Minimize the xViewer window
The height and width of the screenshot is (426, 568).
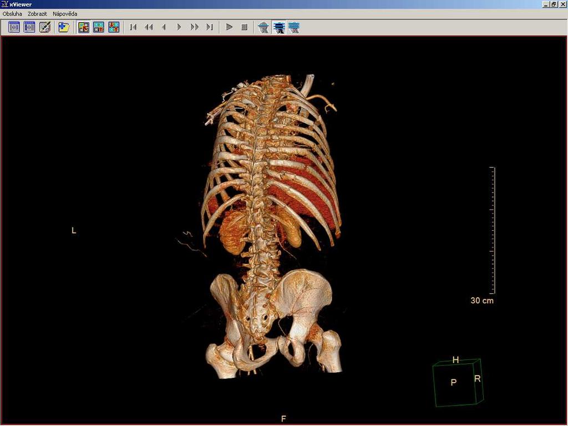coord(546,4)
